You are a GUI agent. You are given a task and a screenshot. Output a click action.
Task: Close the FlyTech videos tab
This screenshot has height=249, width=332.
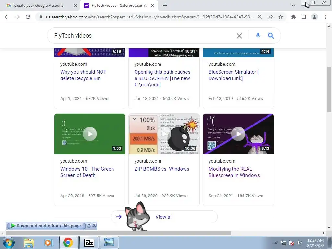(153, 6)
